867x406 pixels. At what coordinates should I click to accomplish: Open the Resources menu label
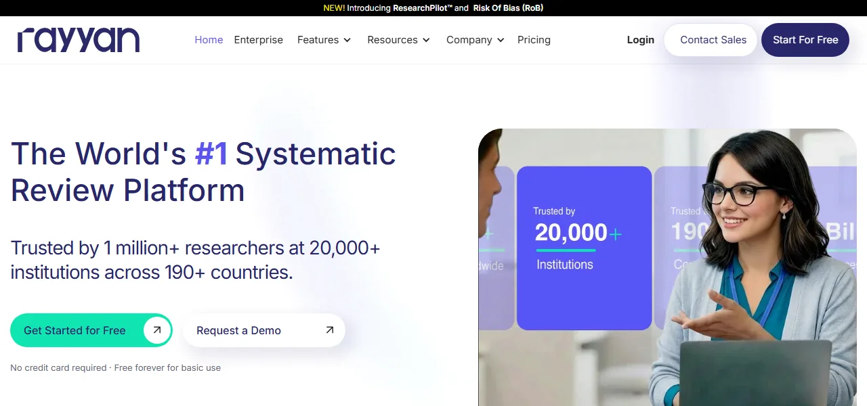(392, 40)
